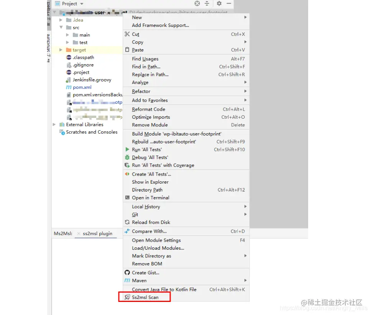Click the Paste clipboard icon

pos(127,50)
